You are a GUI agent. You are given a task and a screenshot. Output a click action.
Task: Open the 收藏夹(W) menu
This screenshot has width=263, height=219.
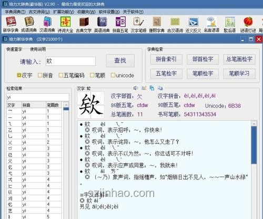click(86, 12)
